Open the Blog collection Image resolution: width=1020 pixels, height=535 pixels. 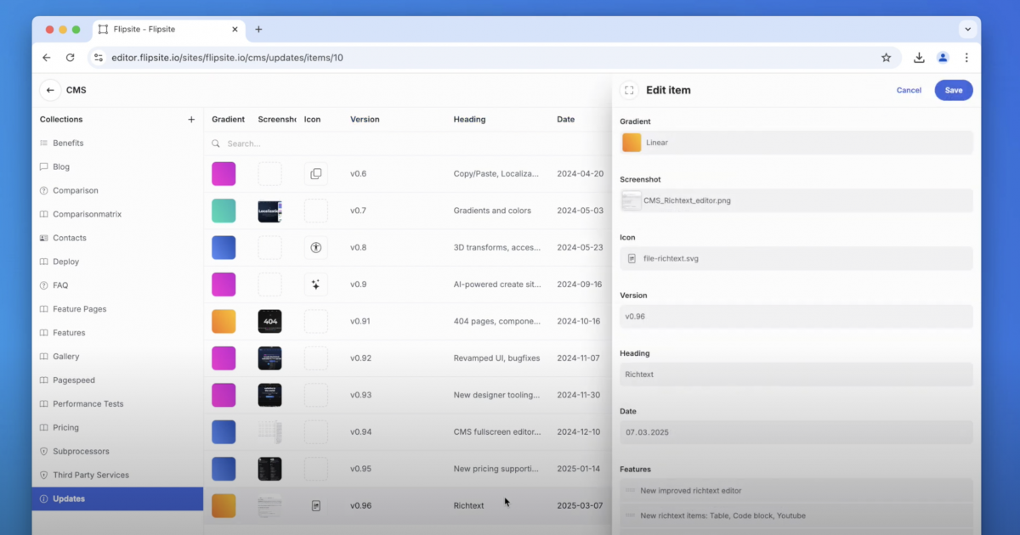[117, 167]
